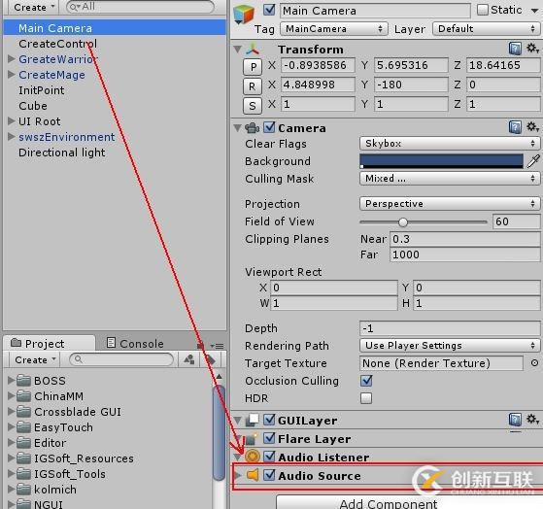Open Clear Flags Skybox dropdown
The image size is (543, 509).
coord(450,144)
